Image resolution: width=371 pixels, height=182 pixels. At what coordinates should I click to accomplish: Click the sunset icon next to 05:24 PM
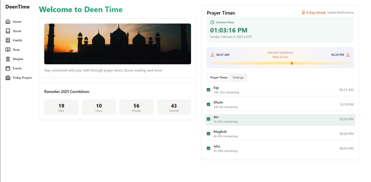tap(348, 55)
